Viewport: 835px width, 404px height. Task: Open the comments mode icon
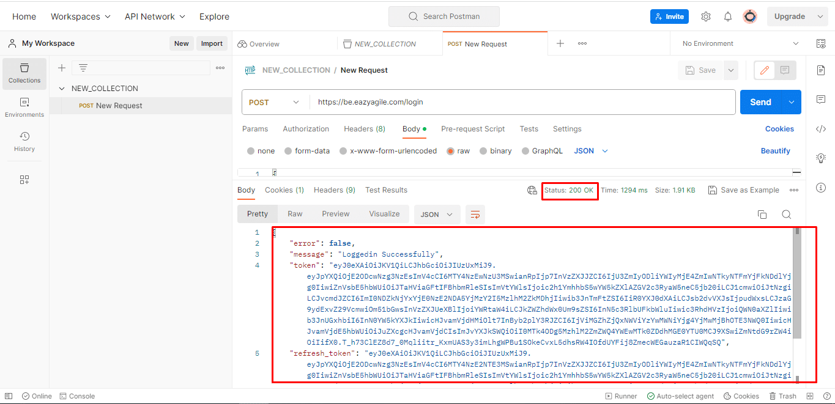point(785,70)
